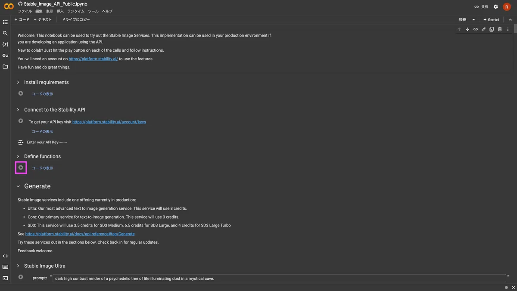This screenshot has height=291, width=517.
Task: Open the ツール menu
Action: [x=93, y=11]
